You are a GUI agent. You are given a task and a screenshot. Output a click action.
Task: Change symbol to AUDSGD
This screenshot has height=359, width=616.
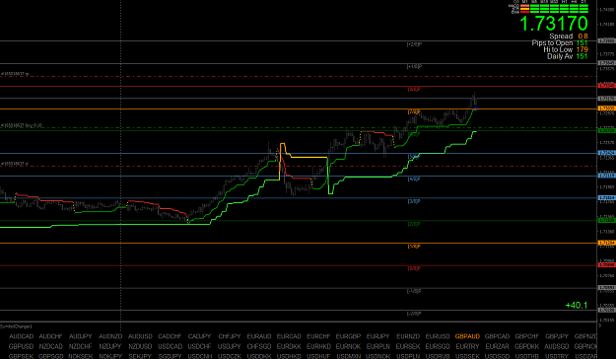(557, 346)
